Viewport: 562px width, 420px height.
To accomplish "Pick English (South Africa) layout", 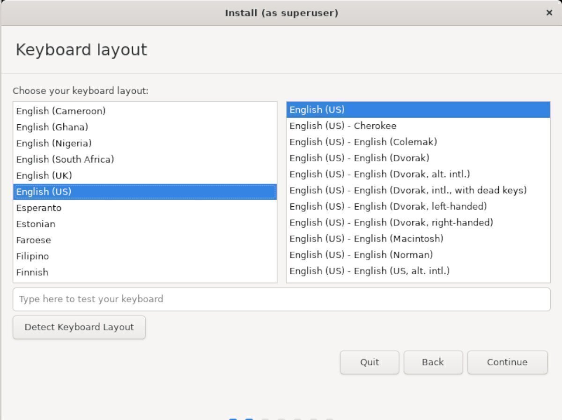I will (65, 159).
